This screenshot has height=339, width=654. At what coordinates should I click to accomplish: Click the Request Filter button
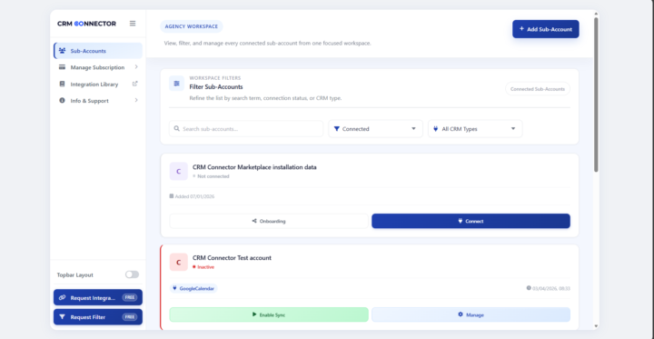pos(98,317)
